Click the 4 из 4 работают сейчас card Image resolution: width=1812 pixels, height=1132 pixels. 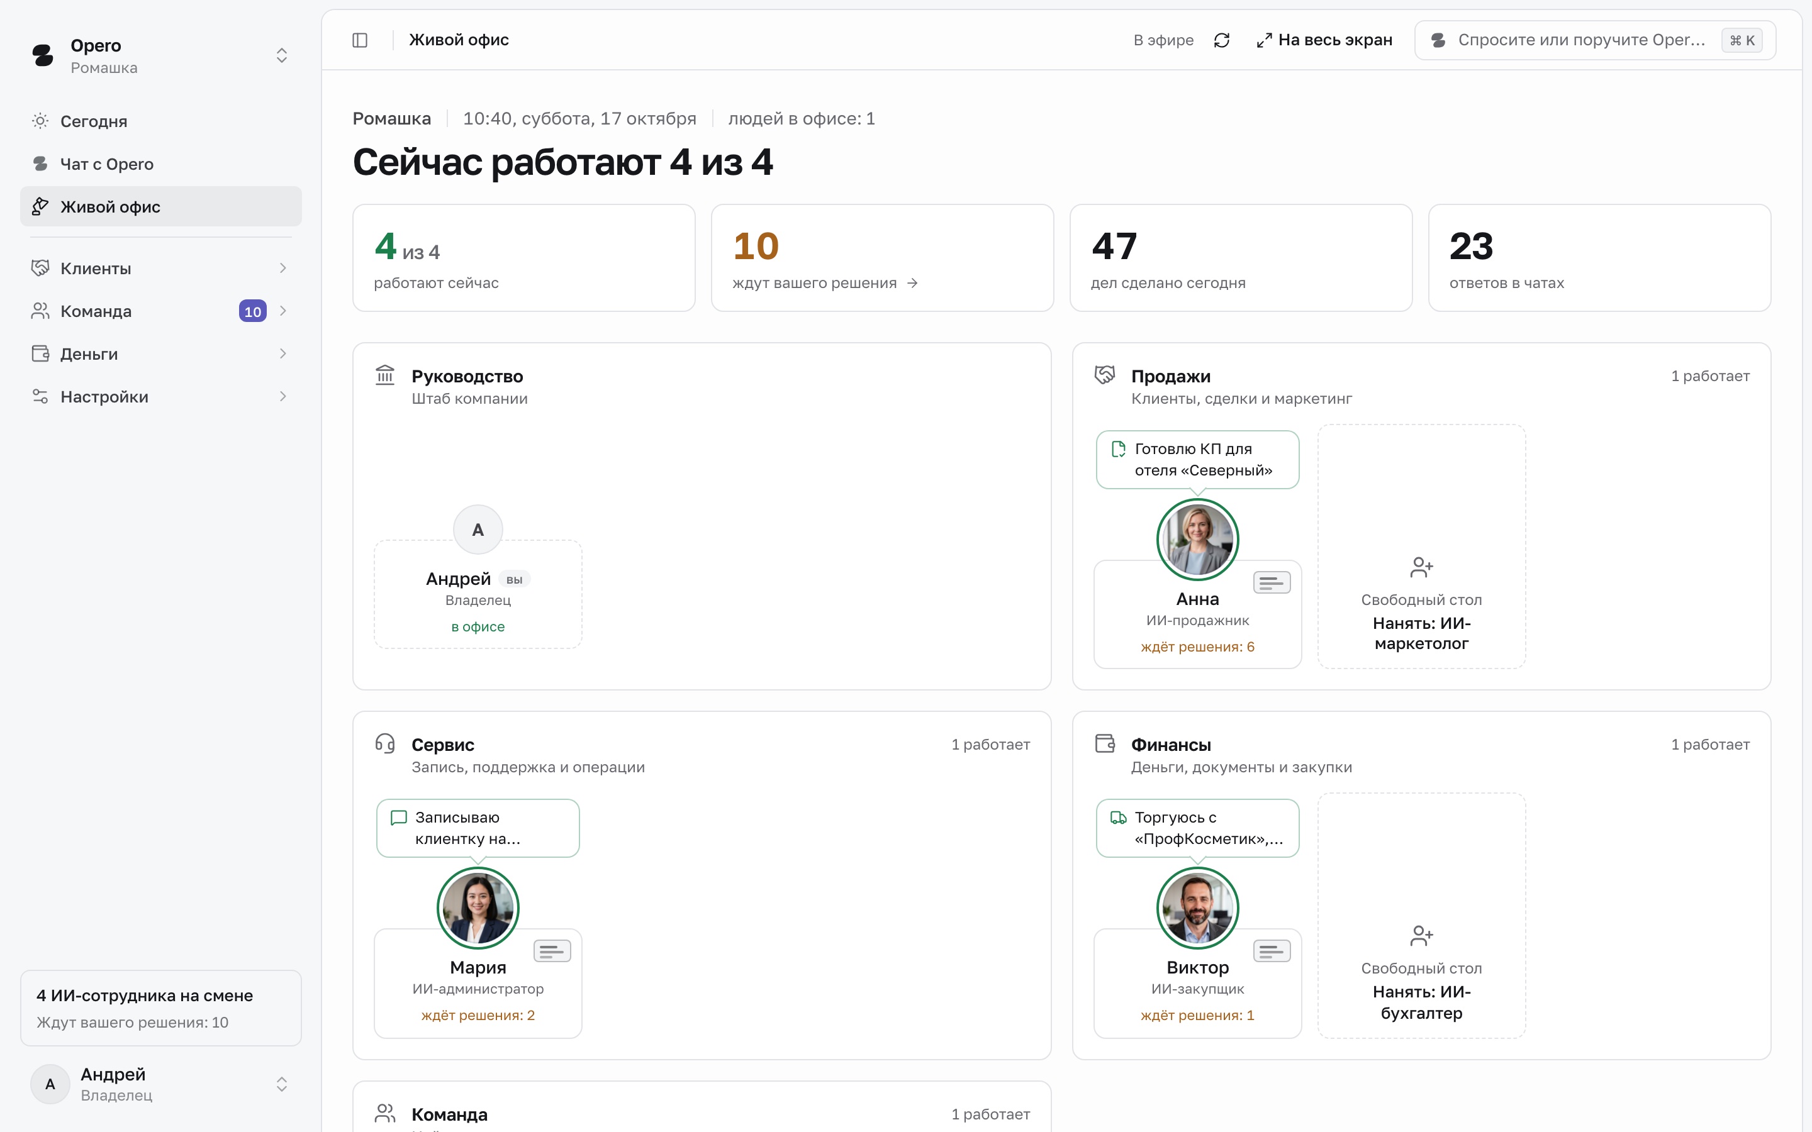click(523, 258)
